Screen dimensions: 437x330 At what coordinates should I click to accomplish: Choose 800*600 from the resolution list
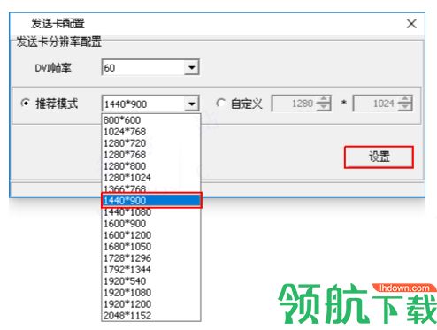(x=151, y=120)
